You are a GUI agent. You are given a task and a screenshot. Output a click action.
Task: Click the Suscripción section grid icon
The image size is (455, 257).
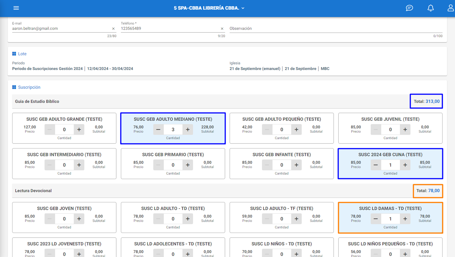[14, 87]
